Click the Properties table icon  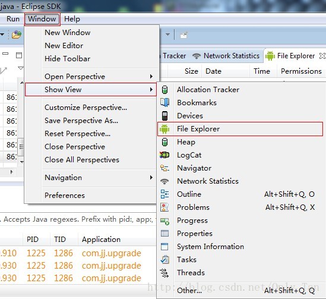(164, 233)
